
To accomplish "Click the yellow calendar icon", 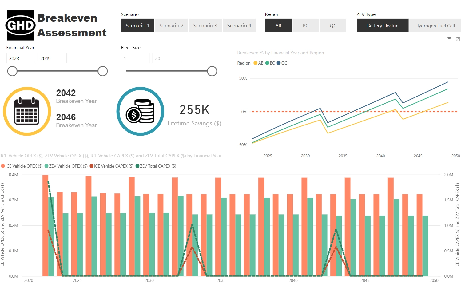I will tap(27, 111).
